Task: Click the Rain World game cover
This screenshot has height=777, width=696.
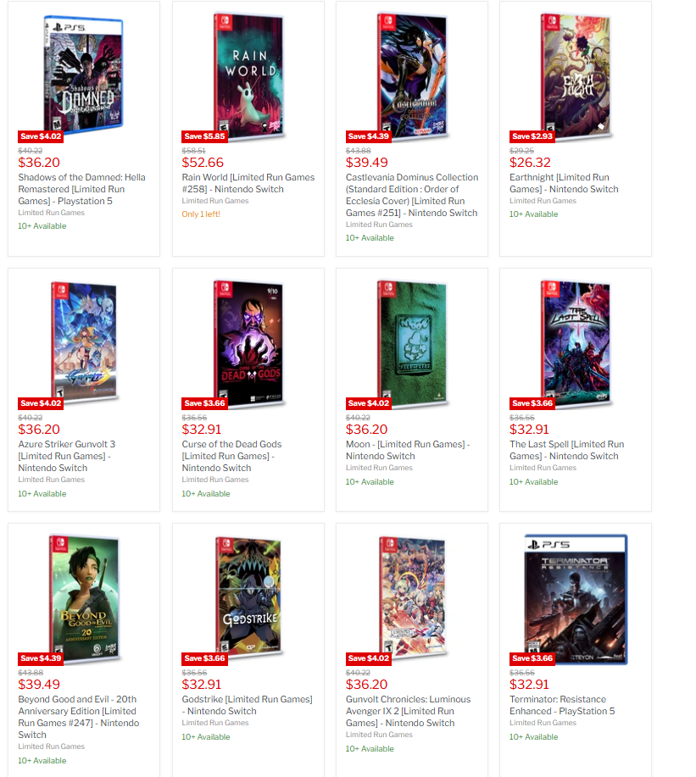Action: (248, 75)
